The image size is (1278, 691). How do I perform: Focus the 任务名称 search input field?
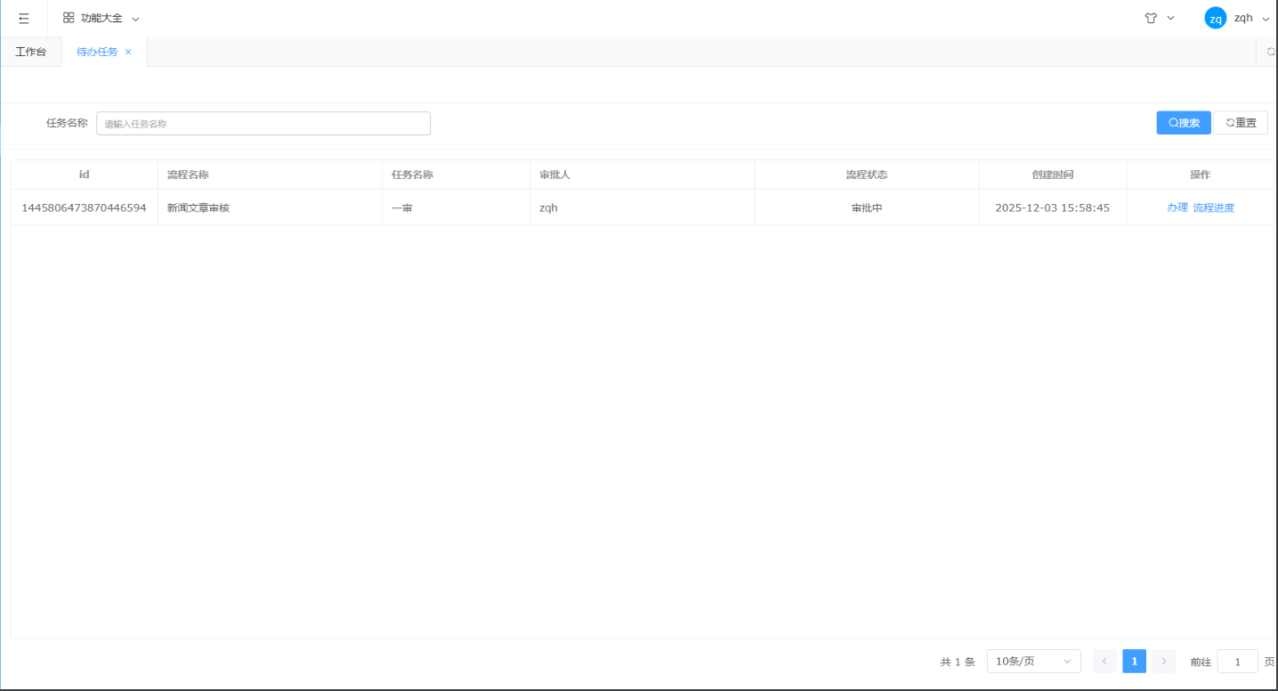[263, 124]
